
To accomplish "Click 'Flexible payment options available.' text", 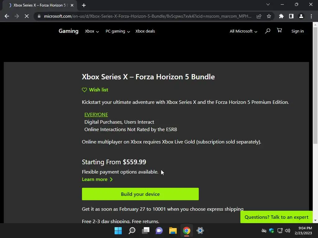I will [120, 172].
